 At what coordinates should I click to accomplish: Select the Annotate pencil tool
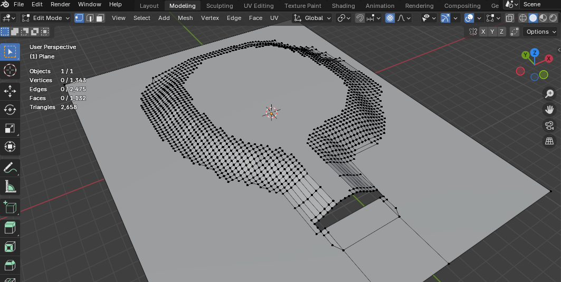(9, 168)
